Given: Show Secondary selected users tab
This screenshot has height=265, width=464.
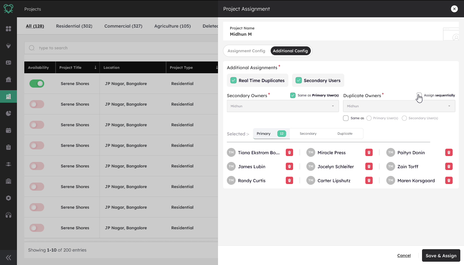Looking at the screenshot, I should click(x=308, y=134).
